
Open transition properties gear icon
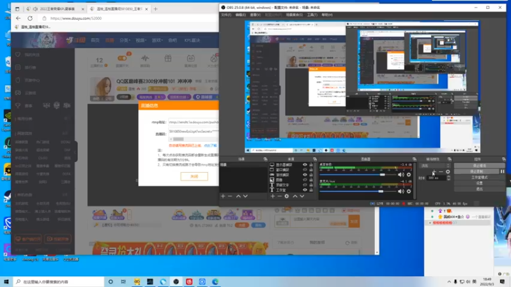(x=448, y=172)
